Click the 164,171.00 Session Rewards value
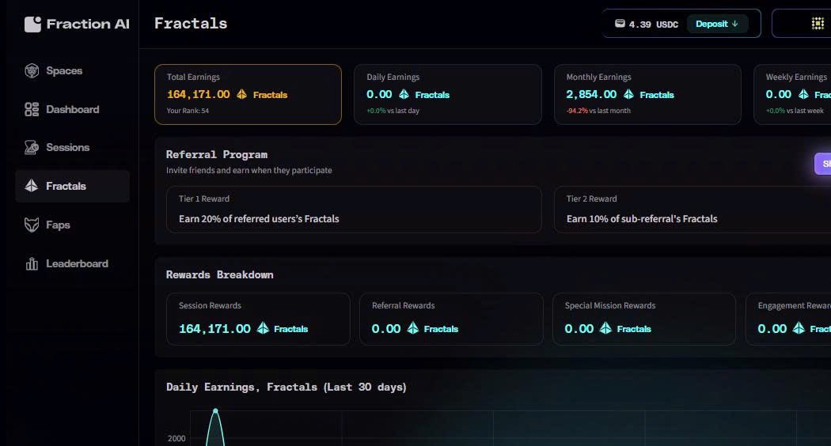The width and height of the screenshot is (831, 446). (x=214, y=329)
